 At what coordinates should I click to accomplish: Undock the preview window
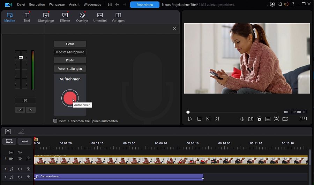tap(285, 119)
